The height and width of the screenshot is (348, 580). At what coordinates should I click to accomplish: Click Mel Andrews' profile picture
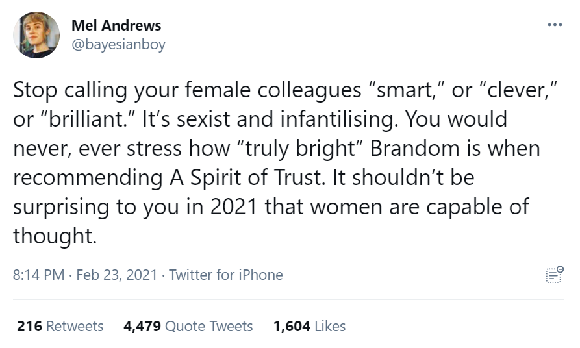(36, 35)
